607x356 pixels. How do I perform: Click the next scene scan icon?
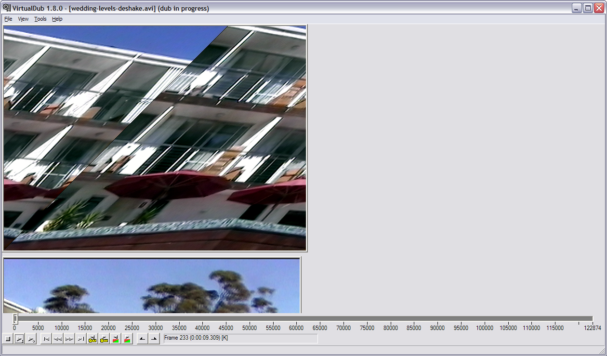pyautogui.click(x=127, y=339)
